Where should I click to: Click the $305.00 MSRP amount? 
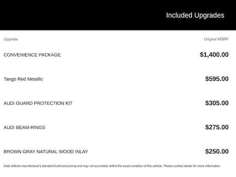click(217, 103)
